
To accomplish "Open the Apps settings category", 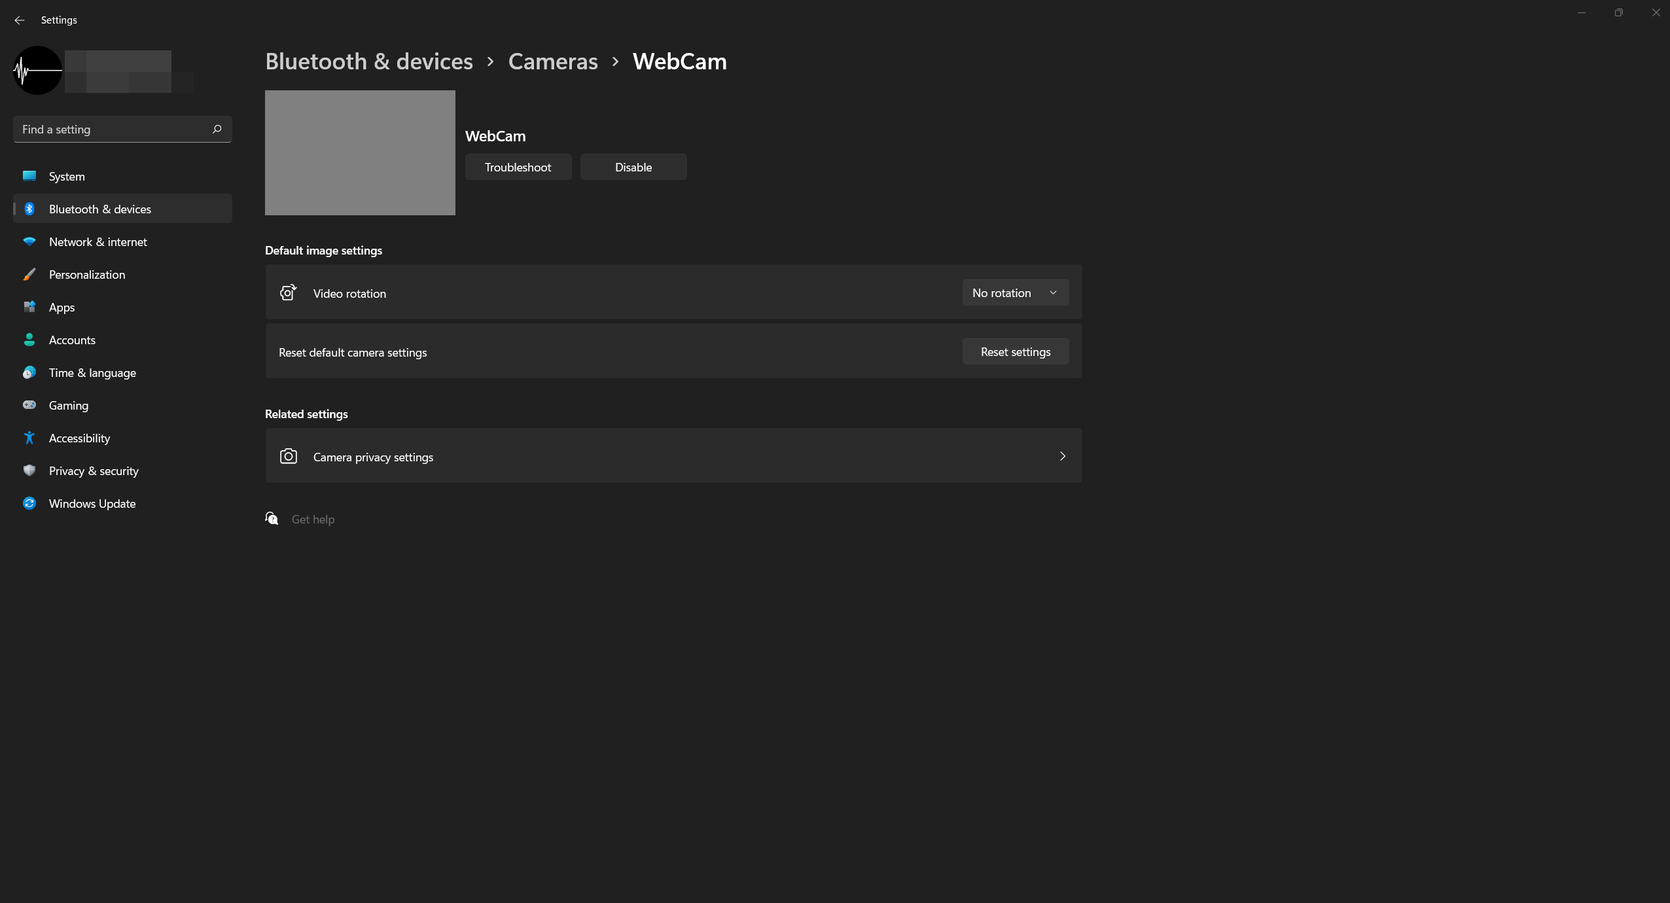I will [122, 307].
